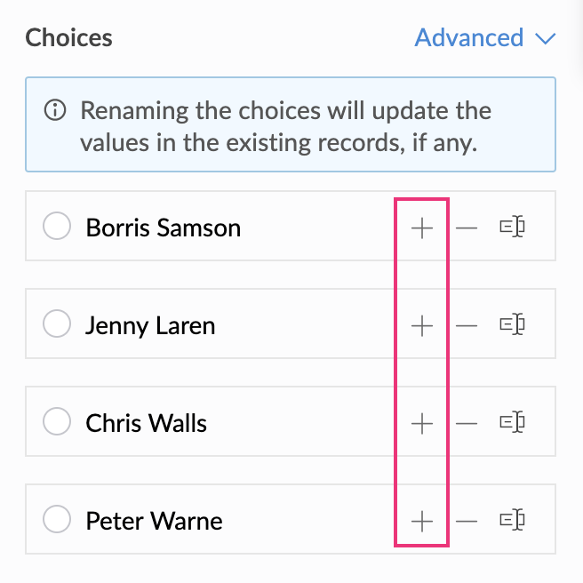Click plus icon in Chris Walls row
Viewport: 583px width, 583px height.
pyautogui.click(x=422, y=423)
